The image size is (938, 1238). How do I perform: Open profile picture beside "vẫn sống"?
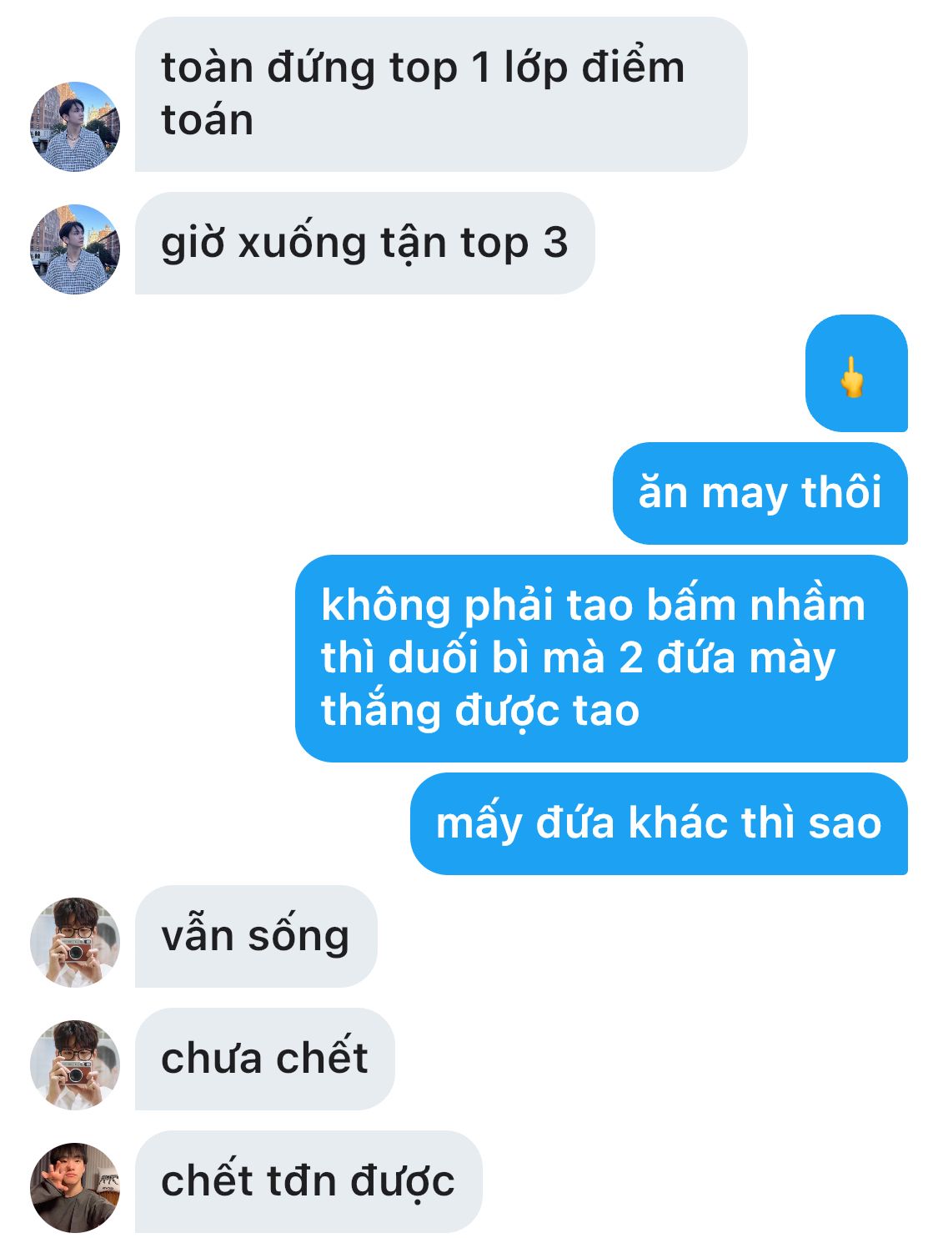pyautogui.click(x=75, y=943)
